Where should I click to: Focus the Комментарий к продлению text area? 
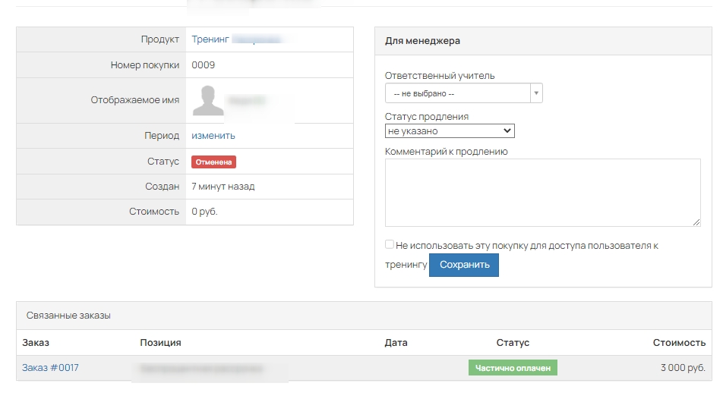[542, 192]
